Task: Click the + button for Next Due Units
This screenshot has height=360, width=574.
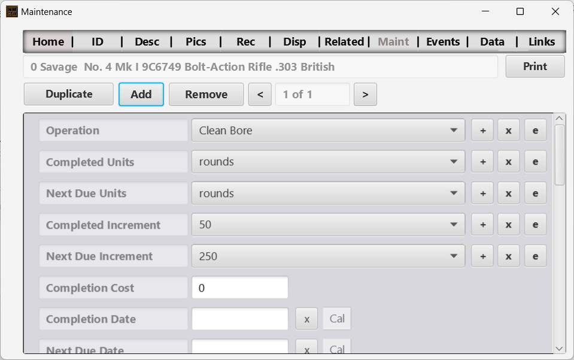Action: pyautogui.click(x=482, y=193)
